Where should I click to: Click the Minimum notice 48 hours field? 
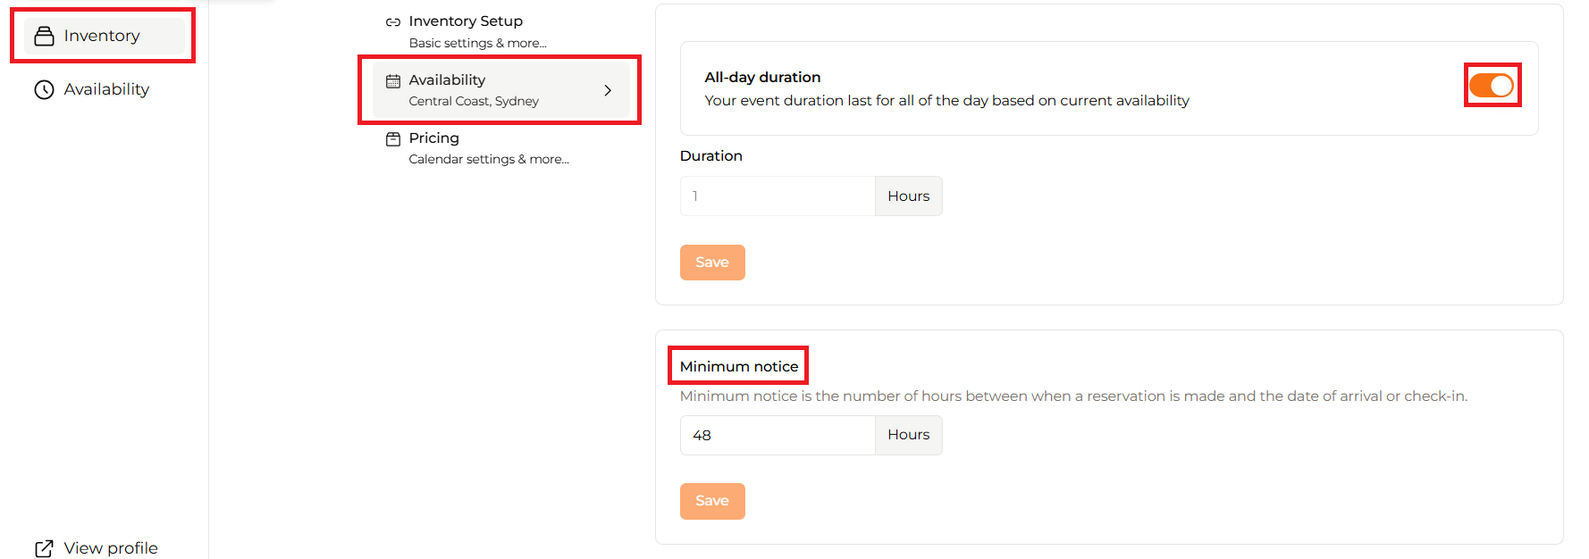(778, 435)
